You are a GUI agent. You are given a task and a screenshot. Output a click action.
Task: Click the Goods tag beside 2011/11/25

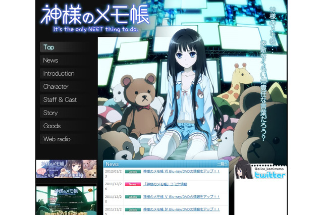(133, 210)
